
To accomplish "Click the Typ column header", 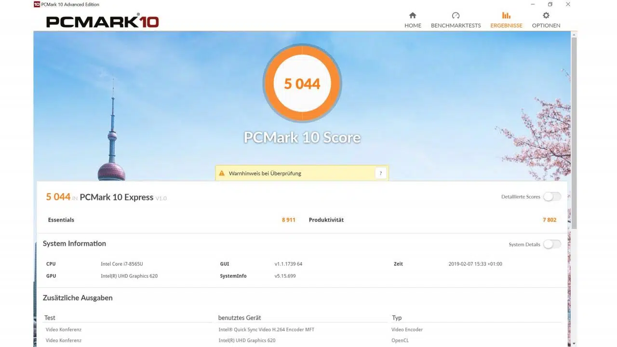I will click(397, 318).
